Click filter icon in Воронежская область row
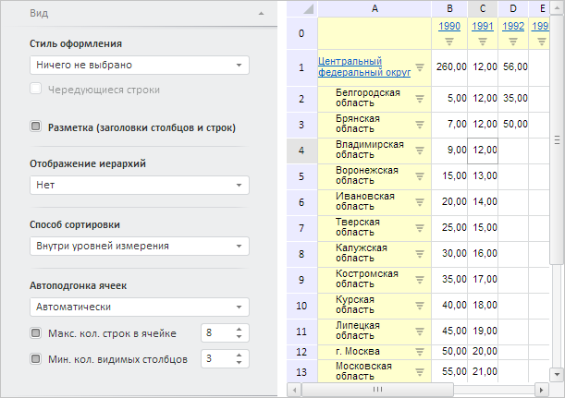The height and width of the screenshot is (398, 565). [420, 176]
